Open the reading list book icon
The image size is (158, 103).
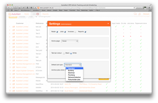coord(8,10)
